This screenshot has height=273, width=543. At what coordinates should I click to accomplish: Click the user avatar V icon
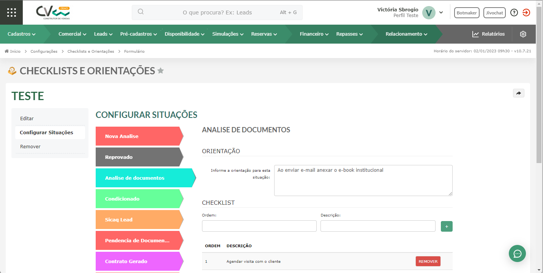click(x=429, y=13)
